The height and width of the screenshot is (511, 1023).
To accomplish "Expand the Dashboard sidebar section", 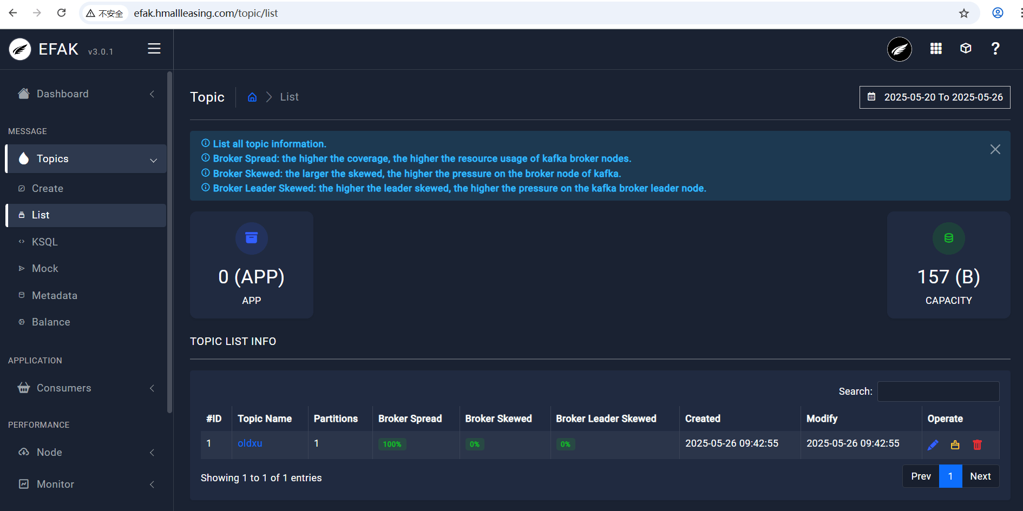I will (87, 94).
